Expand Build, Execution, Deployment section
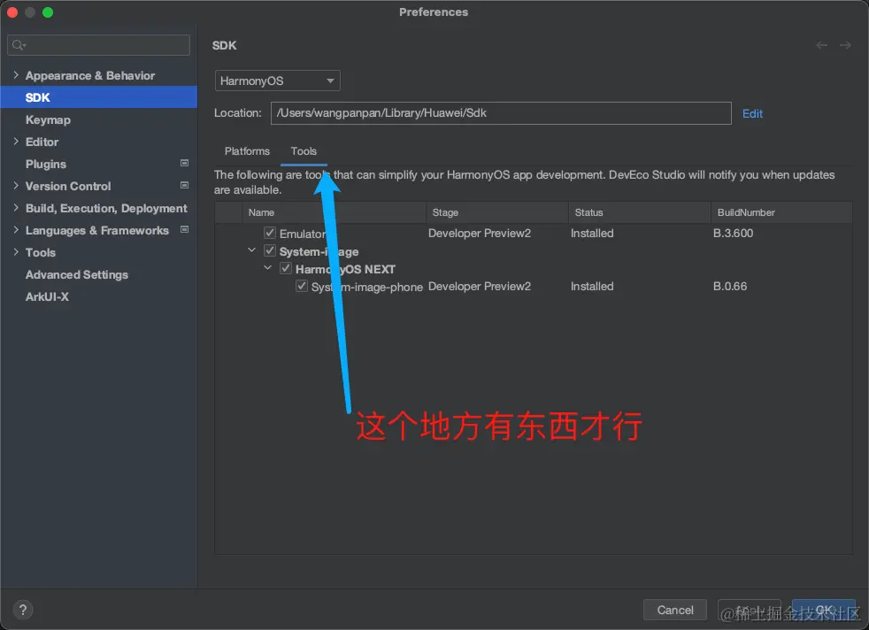Screen dimensions: 869x630 tap(16, 208)
